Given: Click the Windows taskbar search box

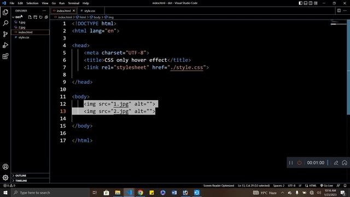Looking at the screenshot, I should point(50,193).
